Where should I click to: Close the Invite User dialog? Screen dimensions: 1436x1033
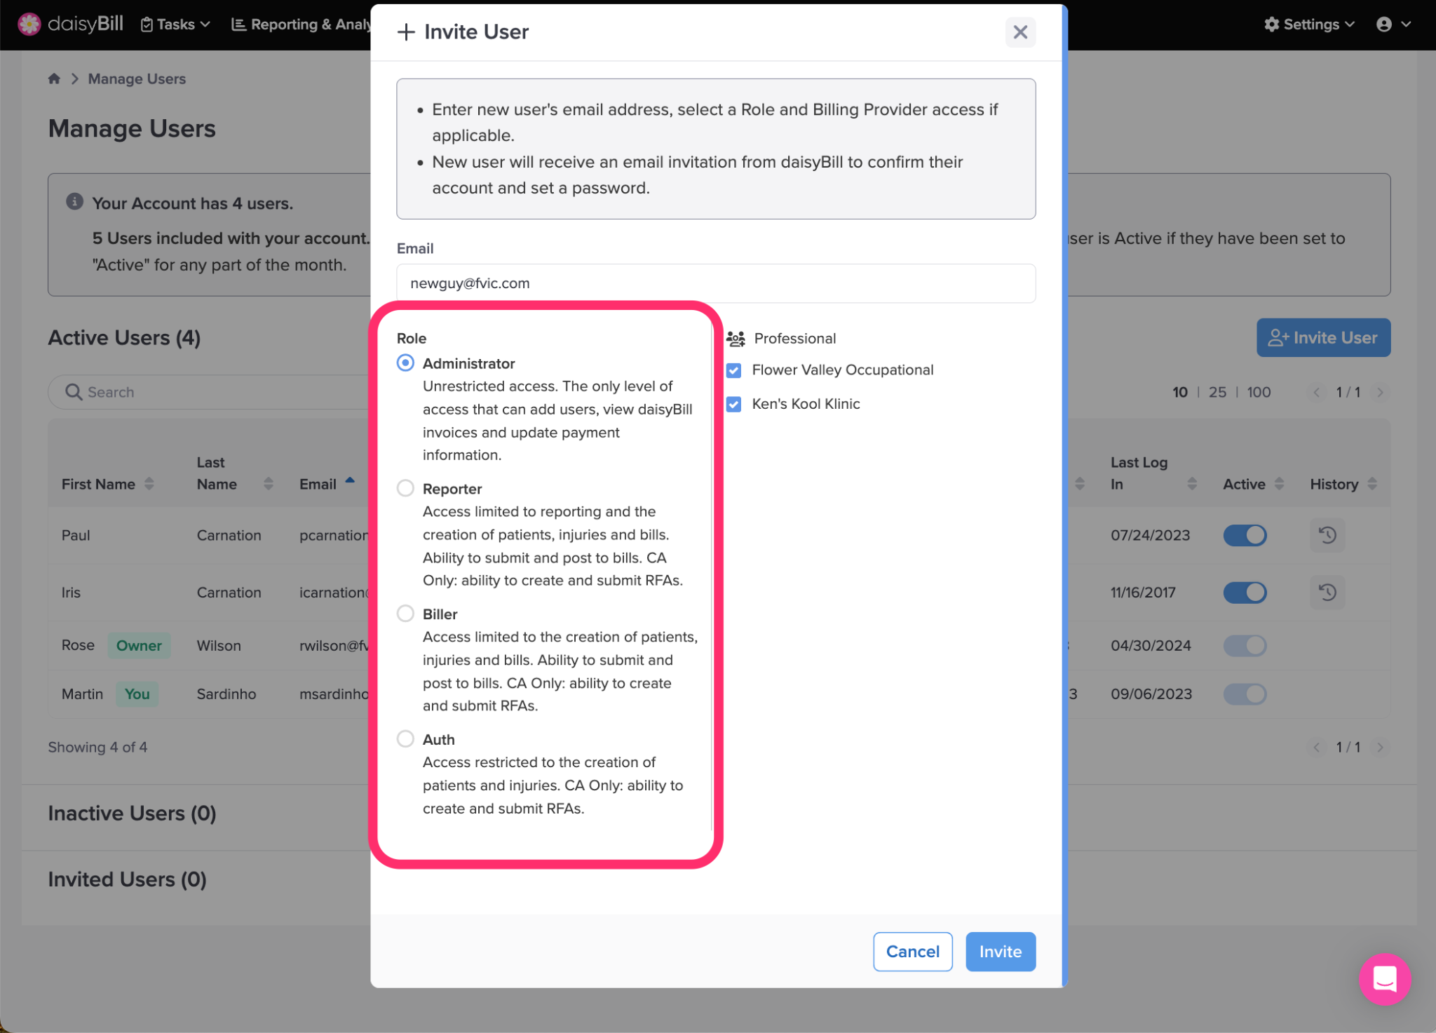(1020, 32)
